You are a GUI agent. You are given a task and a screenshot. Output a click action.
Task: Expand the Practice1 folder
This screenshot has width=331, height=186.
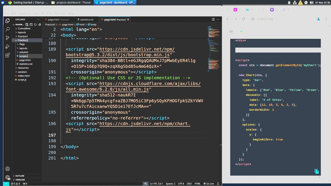(x=23, y=36)
